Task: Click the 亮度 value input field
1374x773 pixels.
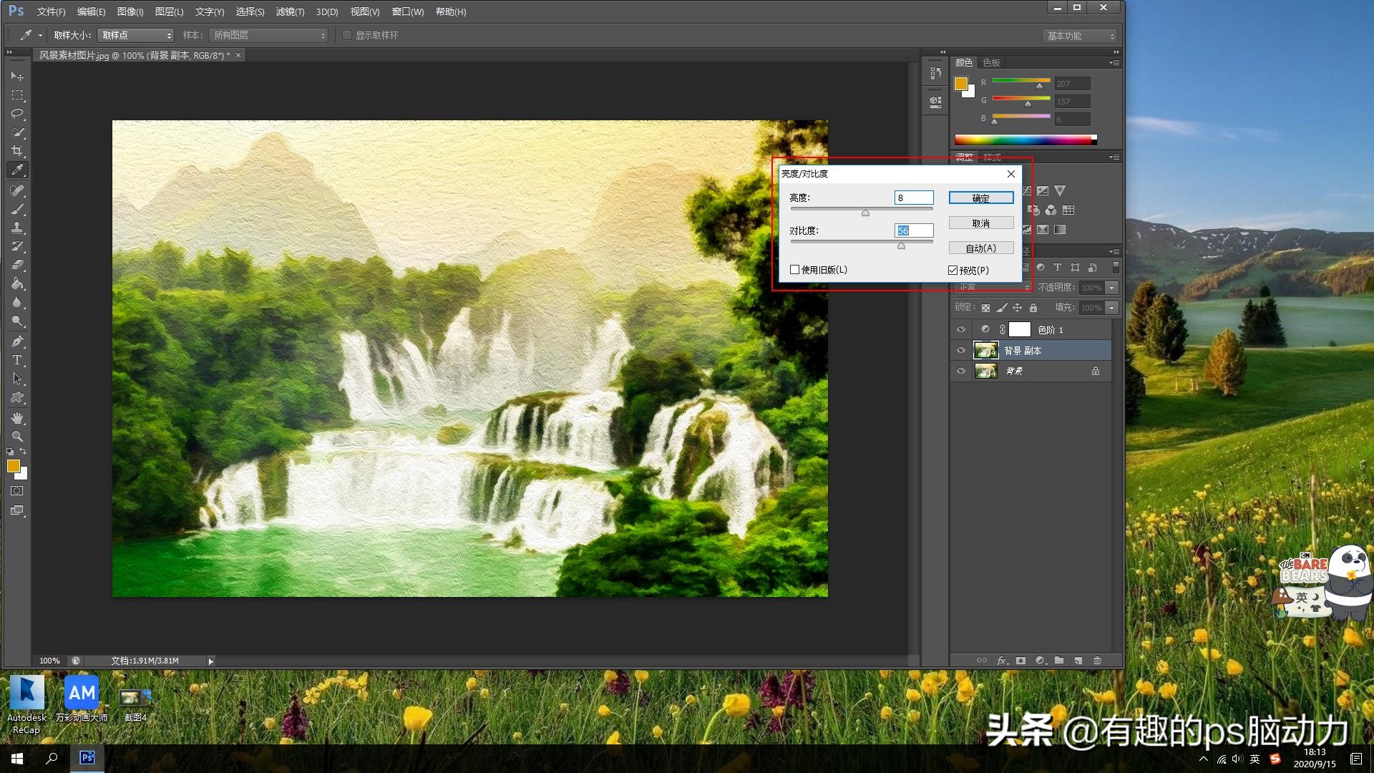Action: pyautogui.click(x=914, y=198)
